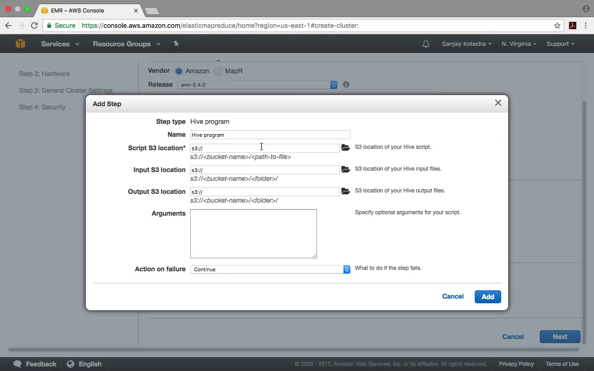Browse S3 for Input location folder icon
The width and height of the screenshot is (594, 371).
[x=345, y=169]
